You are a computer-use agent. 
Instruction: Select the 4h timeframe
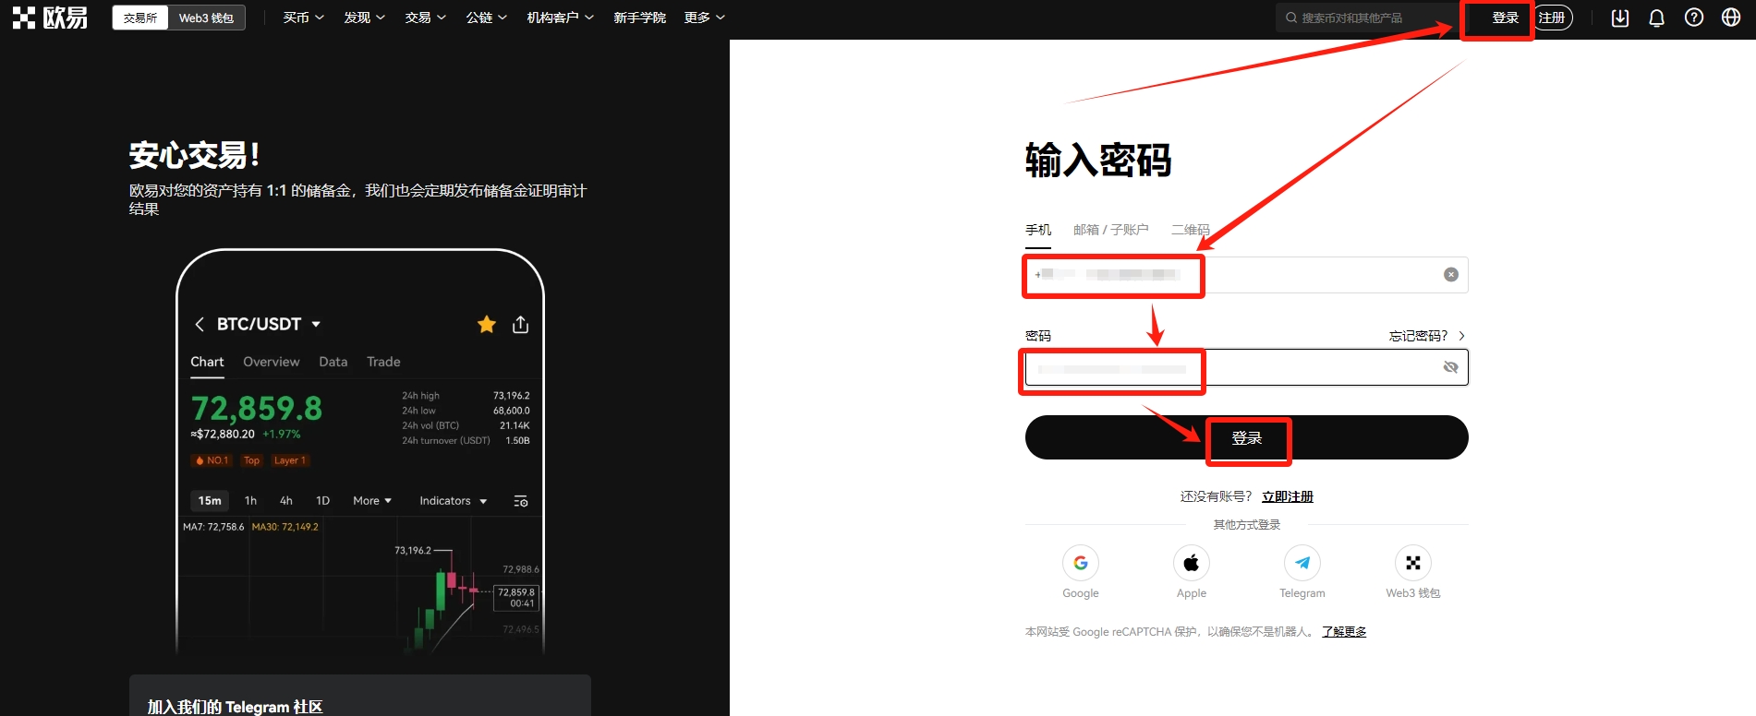(286, 501)
